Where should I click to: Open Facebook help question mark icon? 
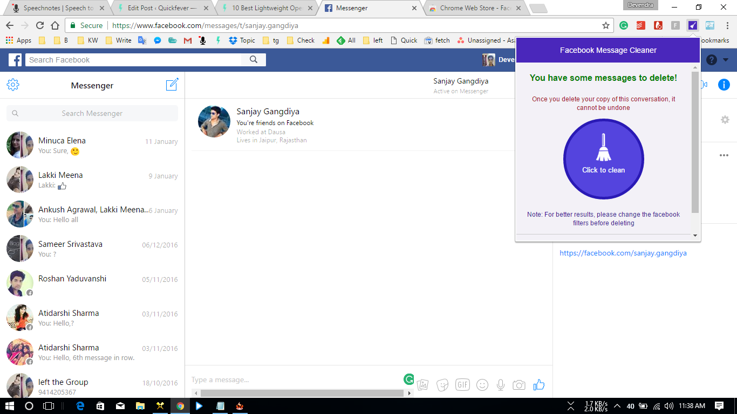pos(712,60)
